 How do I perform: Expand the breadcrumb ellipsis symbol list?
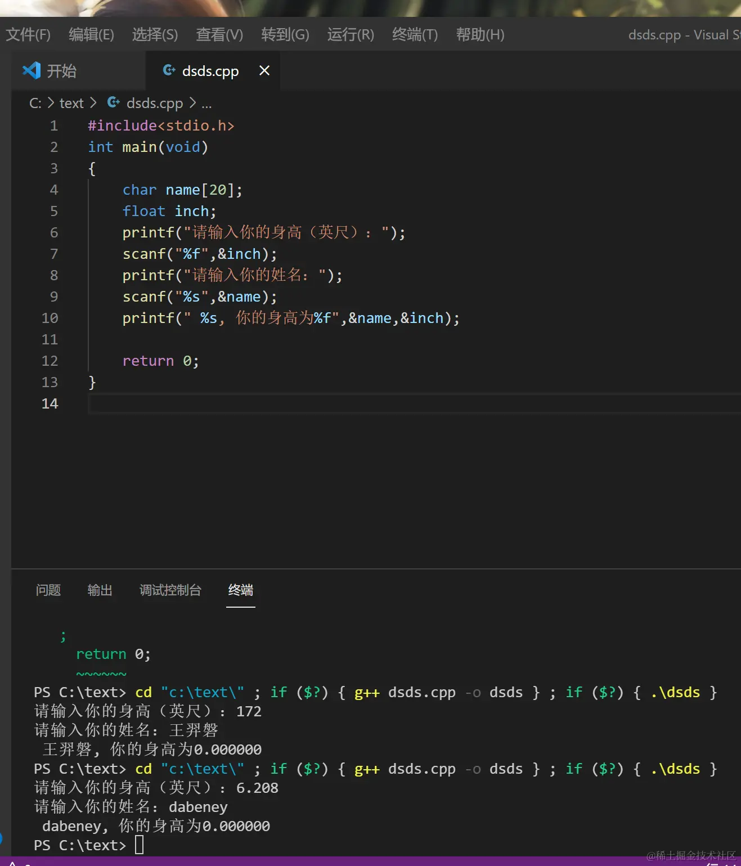pos(206,105)
